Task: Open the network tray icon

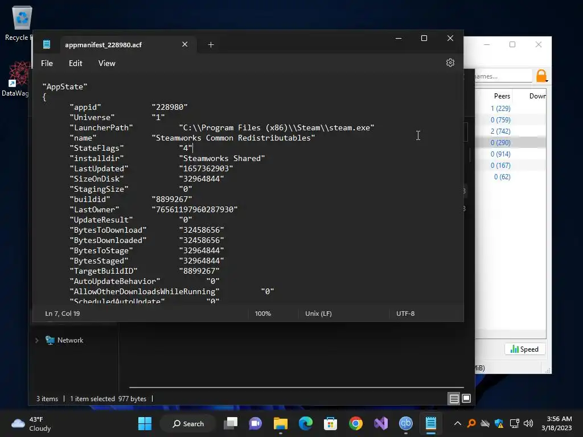Action: click(x=514, y=423)
